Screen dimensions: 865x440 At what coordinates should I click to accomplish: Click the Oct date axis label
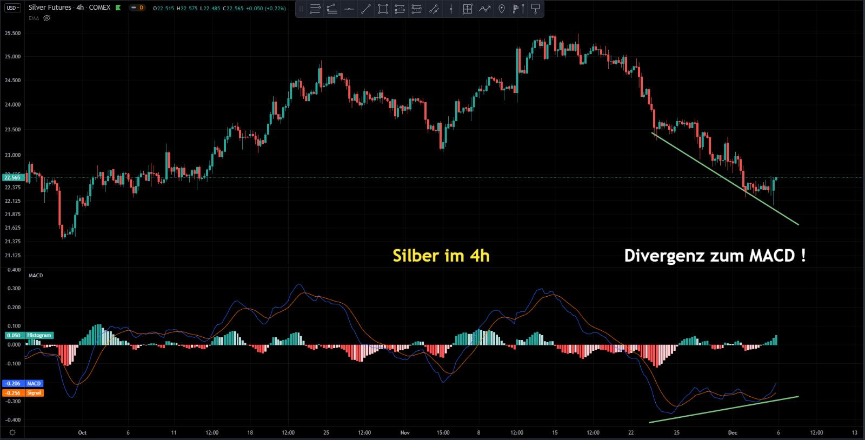coord(82,432)
